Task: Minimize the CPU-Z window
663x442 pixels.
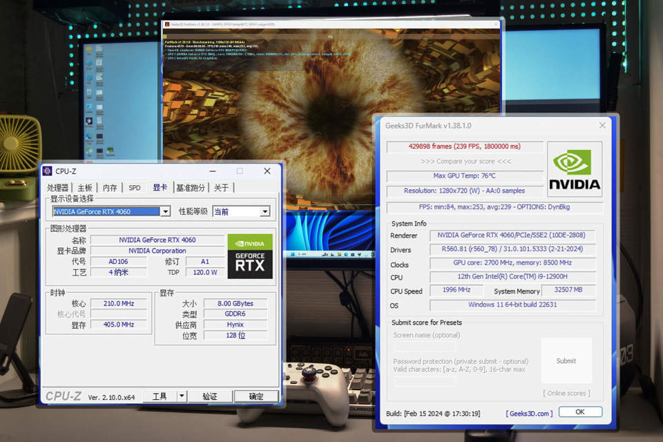Action: coord(213,171)
